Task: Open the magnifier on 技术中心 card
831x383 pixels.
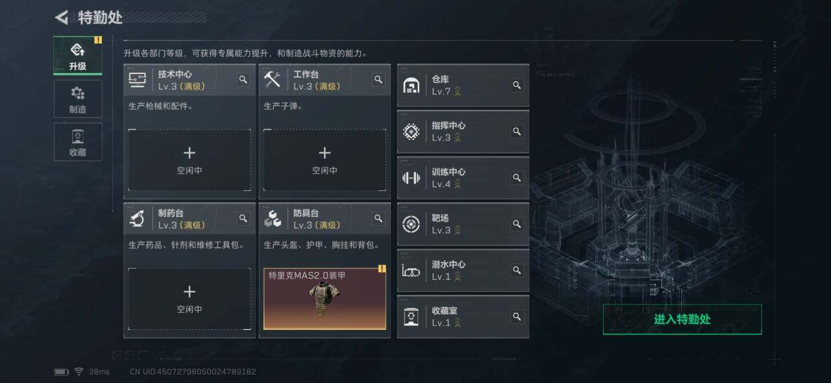Action: coord(243,80)
